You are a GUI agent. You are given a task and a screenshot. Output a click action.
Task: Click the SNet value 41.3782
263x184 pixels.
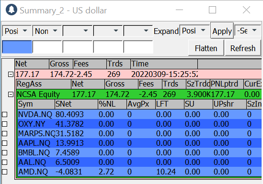click(69, 124)
